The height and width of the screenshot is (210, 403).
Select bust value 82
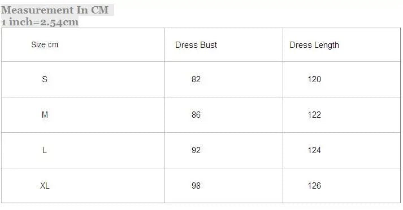tap(196, 79)
